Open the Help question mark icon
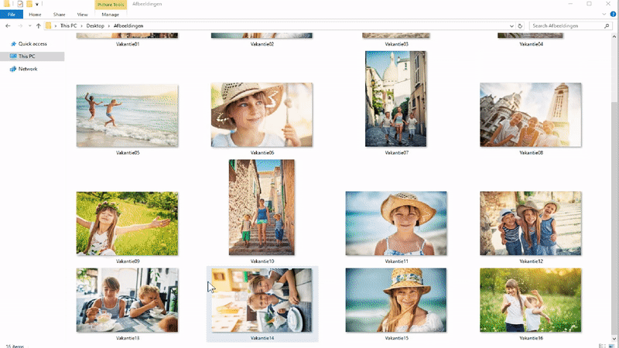 (x=614, y=14)
